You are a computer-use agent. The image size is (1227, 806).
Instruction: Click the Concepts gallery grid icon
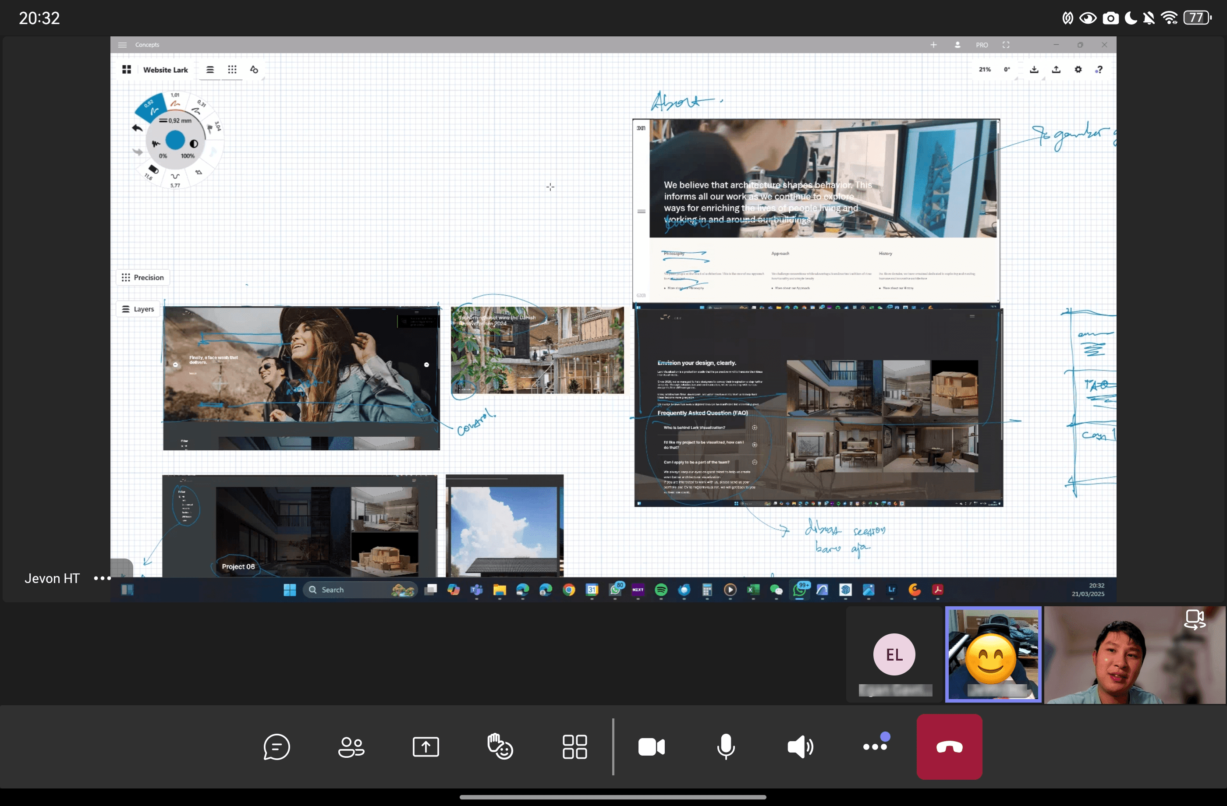(x=126, y=70)
